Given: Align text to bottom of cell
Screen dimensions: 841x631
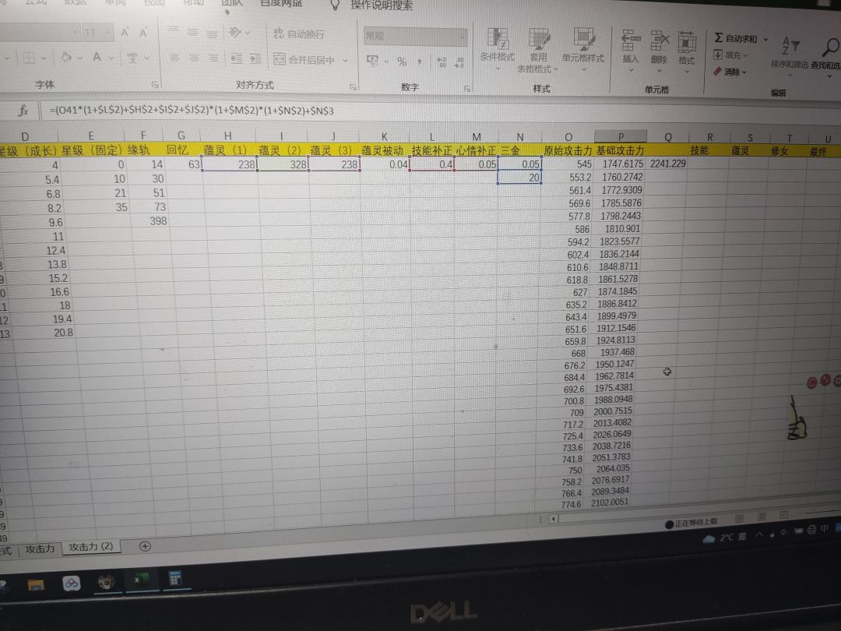Looking at the screenshot, I should [x=213, y=33].
